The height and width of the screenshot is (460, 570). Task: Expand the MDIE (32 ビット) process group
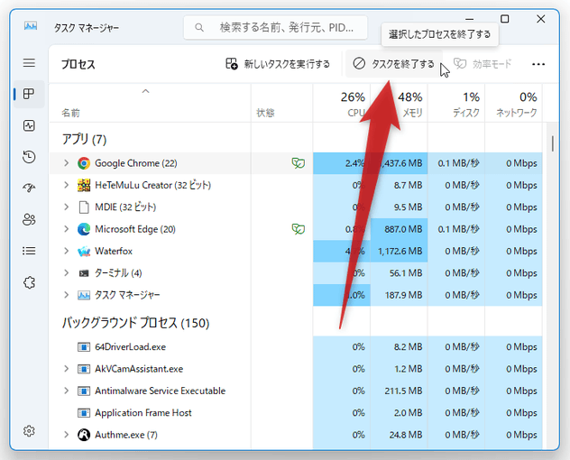coord(66,207)
